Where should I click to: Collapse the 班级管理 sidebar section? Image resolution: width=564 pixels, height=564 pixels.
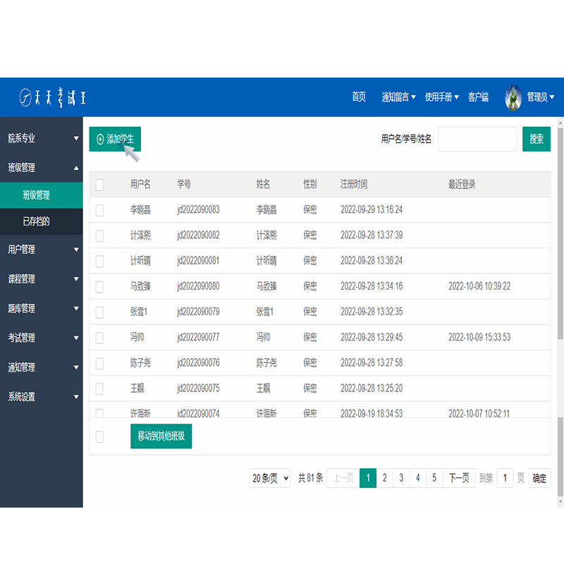pos(42,168)
